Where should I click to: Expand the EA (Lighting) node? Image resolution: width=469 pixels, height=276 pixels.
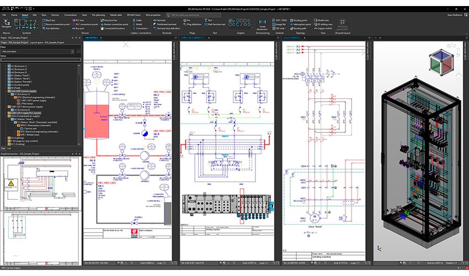[x=6, y=137]
